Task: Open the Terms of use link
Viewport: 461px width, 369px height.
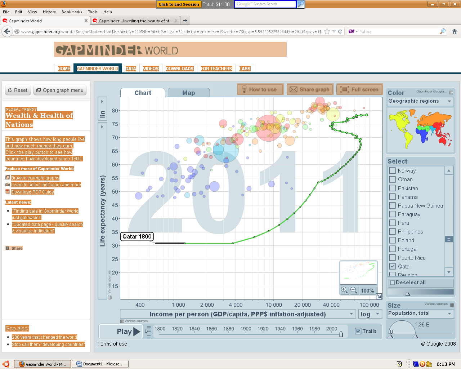Action: coord(112,344)
